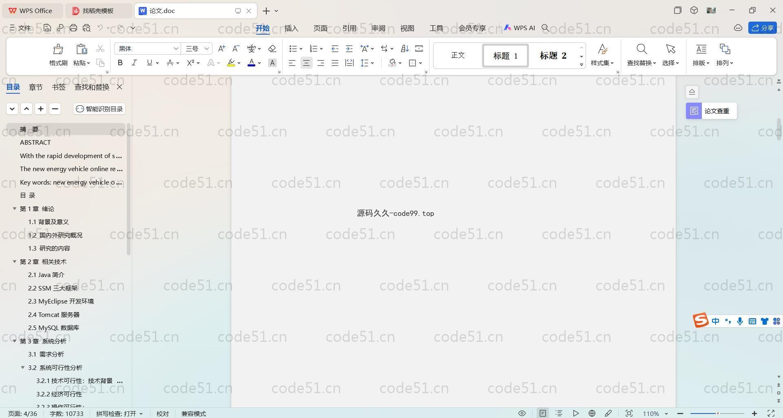Toggle italic formatting
This screenshot has height=418, width=783.
(134, 63)
